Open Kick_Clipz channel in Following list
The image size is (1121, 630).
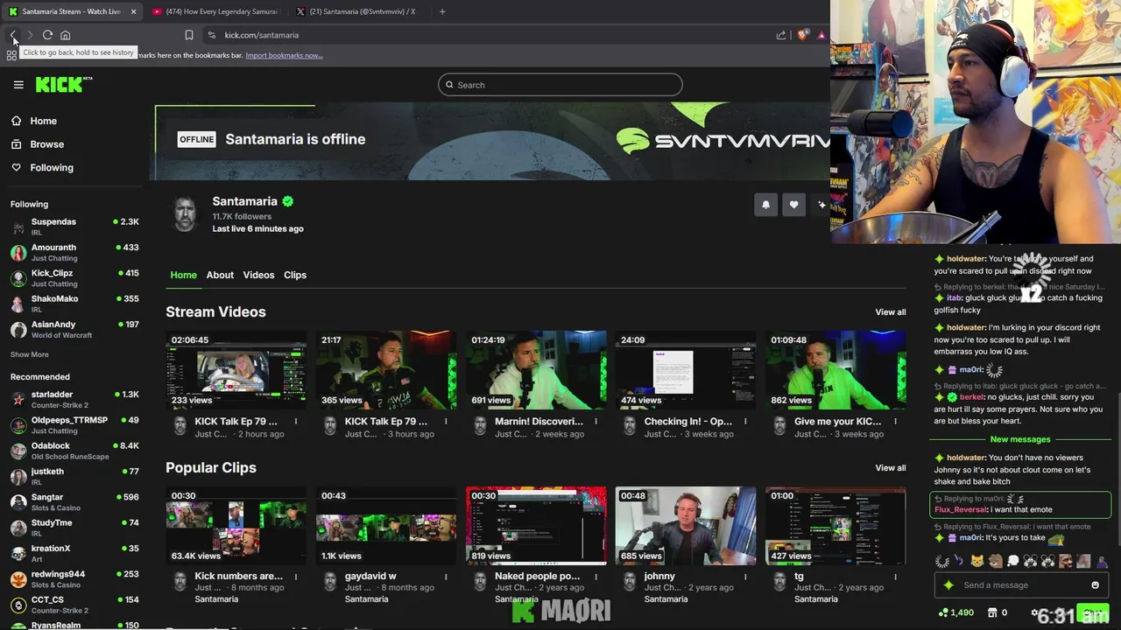[74, 277]
